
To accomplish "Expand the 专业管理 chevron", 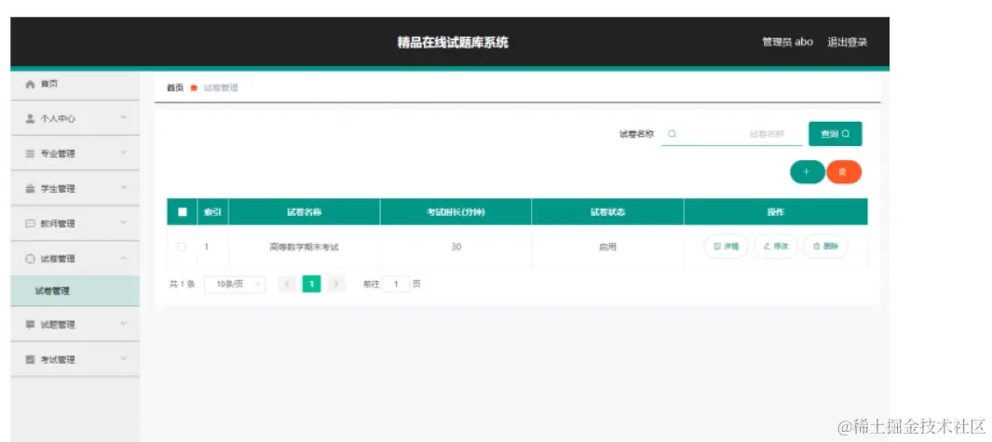I will click(x=124, y=153).
